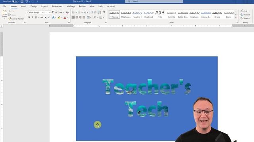This screenshot has height=142, width=254.
Task: Select Center alignment icon
Action: [77, 17]
